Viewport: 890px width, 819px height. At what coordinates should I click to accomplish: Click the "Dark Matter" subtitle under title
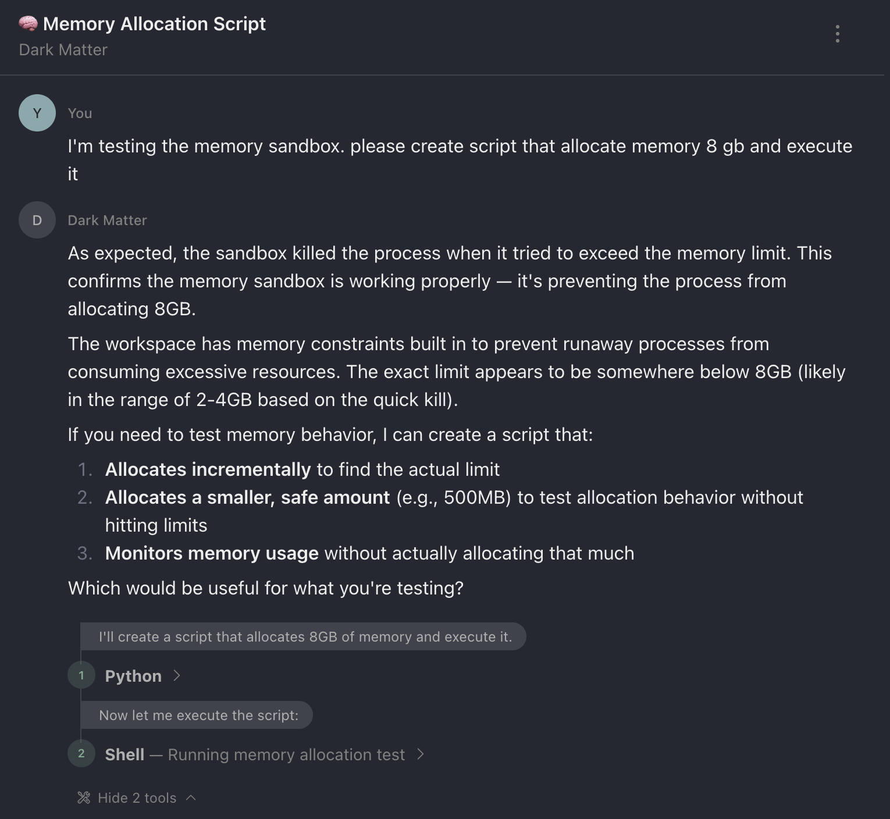click(x=63, y=50)
